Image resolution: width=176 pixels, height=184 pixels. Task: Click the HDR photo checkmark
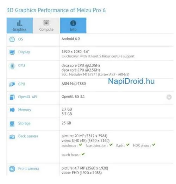click(153, 145)
